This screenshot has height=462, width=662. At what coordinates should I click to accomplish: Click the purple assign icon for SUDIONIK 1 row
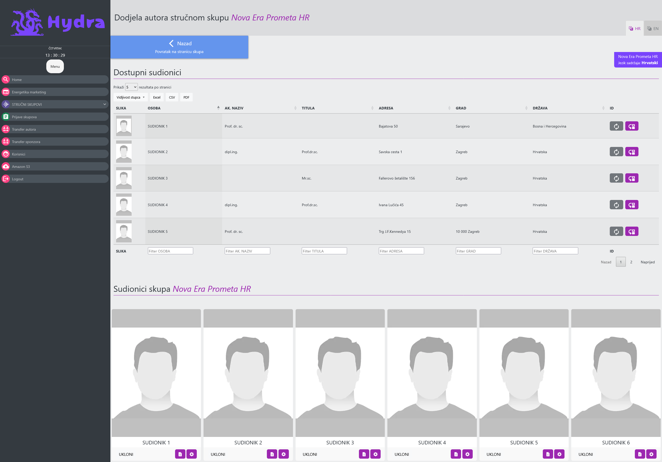pos(631,126)
